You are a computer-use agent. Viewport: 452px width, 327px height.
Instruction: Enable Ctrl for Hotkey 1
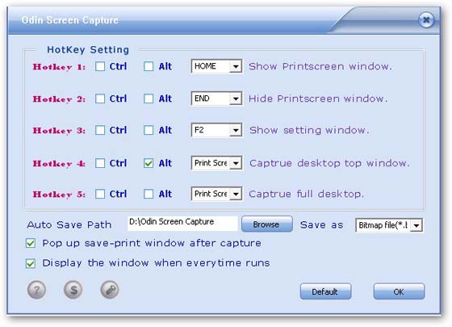coord(100,66)
